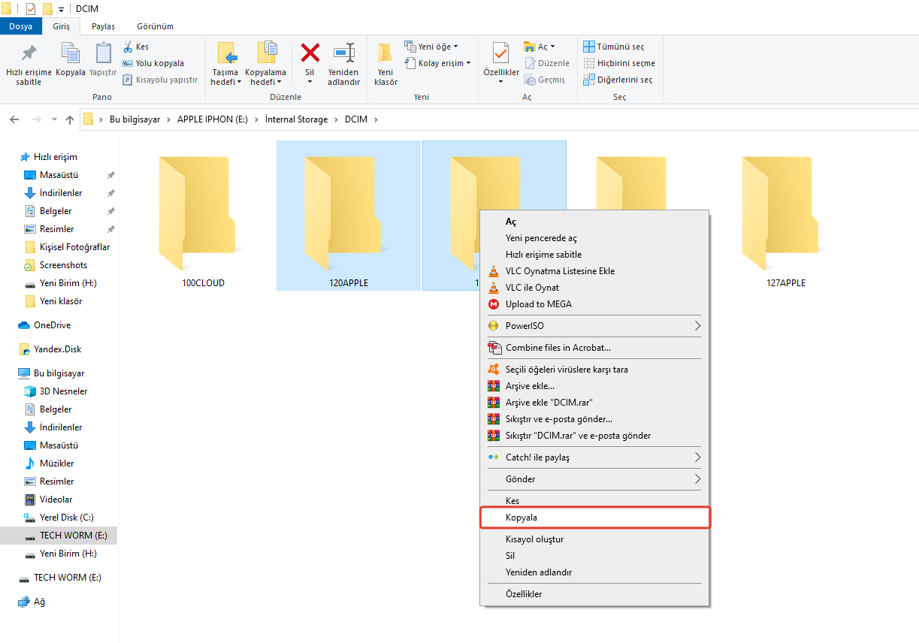
Task: Select Yerel Disk (C:) in sidebar
Action: click(66, 518)
